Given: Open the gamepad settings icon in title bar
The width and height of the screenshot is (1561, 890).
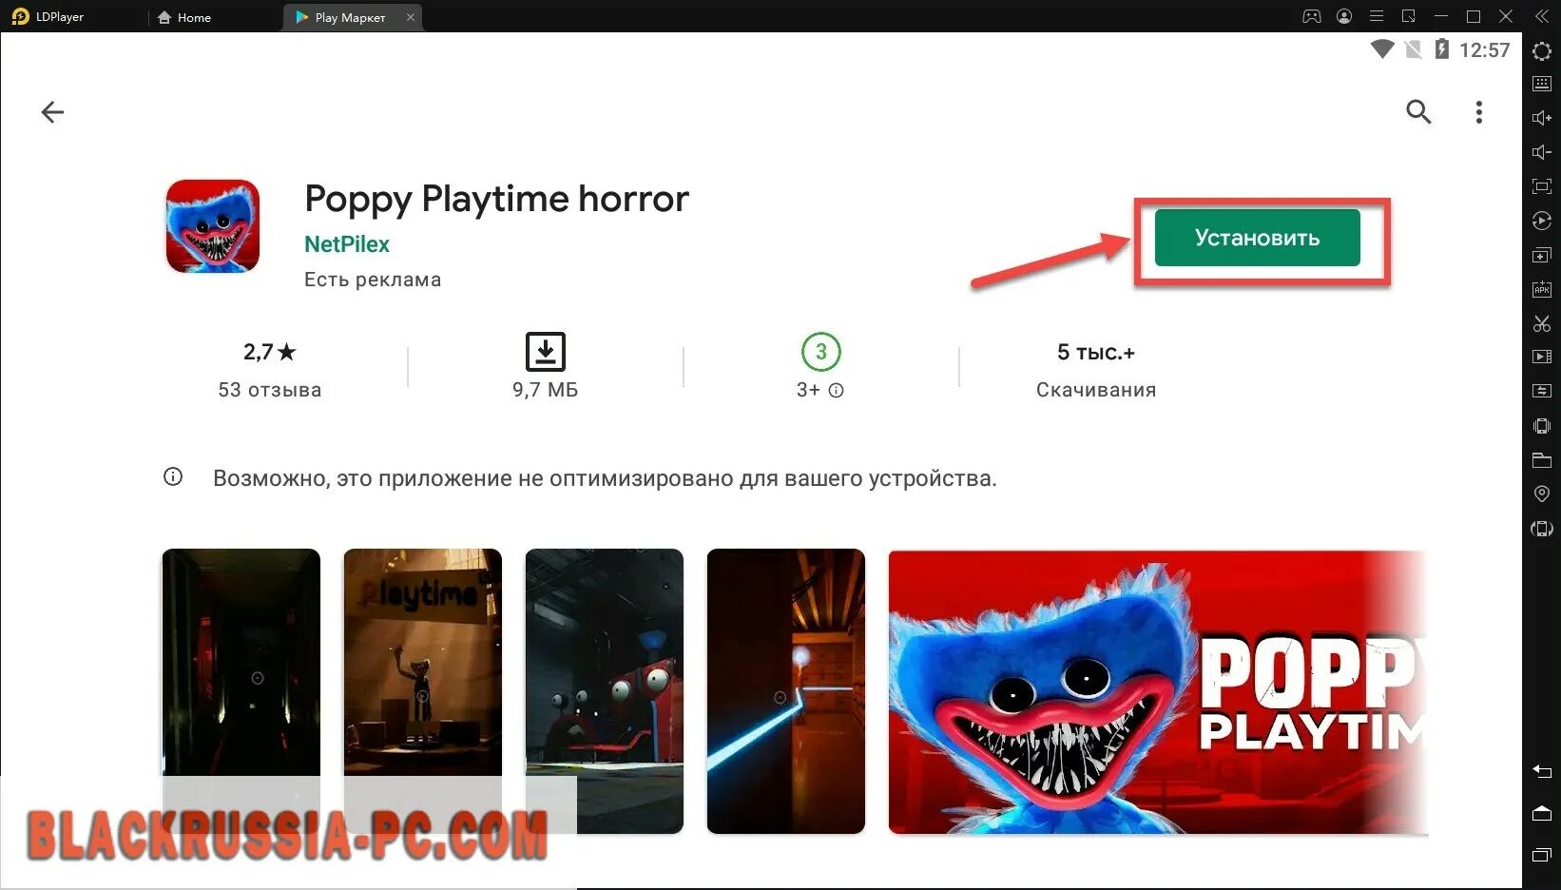Looking at the screenshot, I should click(x=1312, y=16).
